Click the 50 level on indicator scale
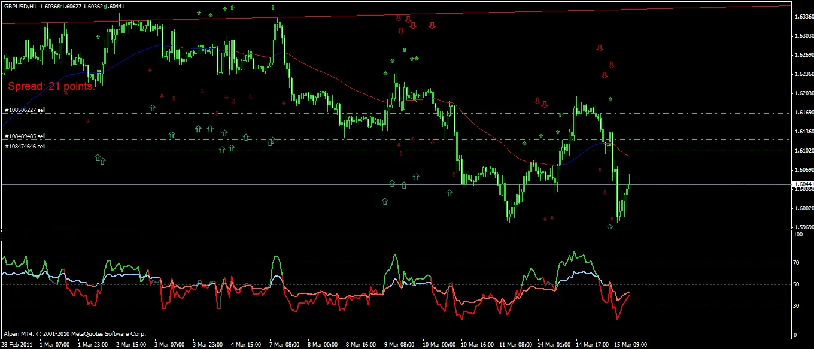The image size is (814, 349). point(797,284)
